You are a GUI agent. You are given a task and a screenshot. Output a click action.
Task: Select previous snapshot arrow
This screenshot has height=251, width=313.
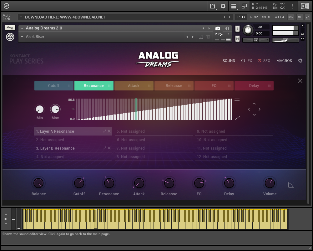click(x=187, y=37)
